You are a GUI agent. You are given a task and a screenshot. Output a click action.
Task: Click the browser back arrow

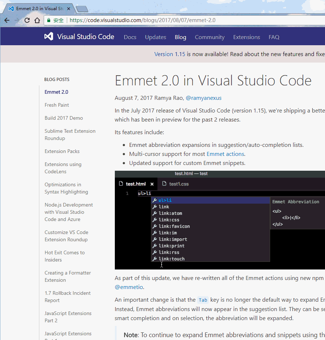tap(7, 20)
